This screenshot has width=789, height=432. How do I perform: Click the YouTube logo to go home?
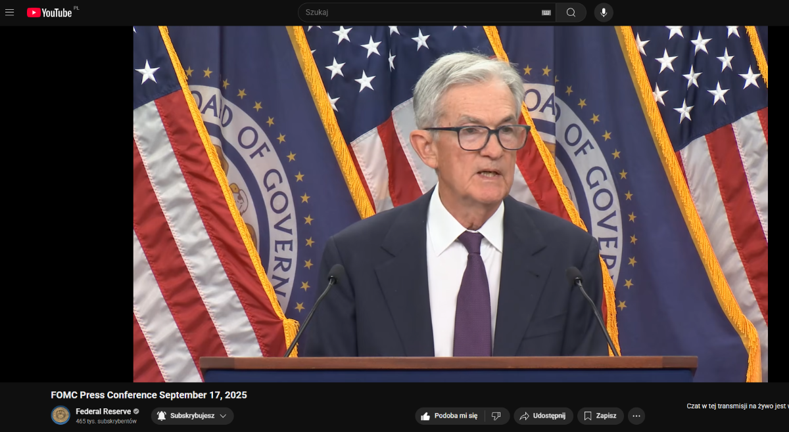(x=50, y=12)
